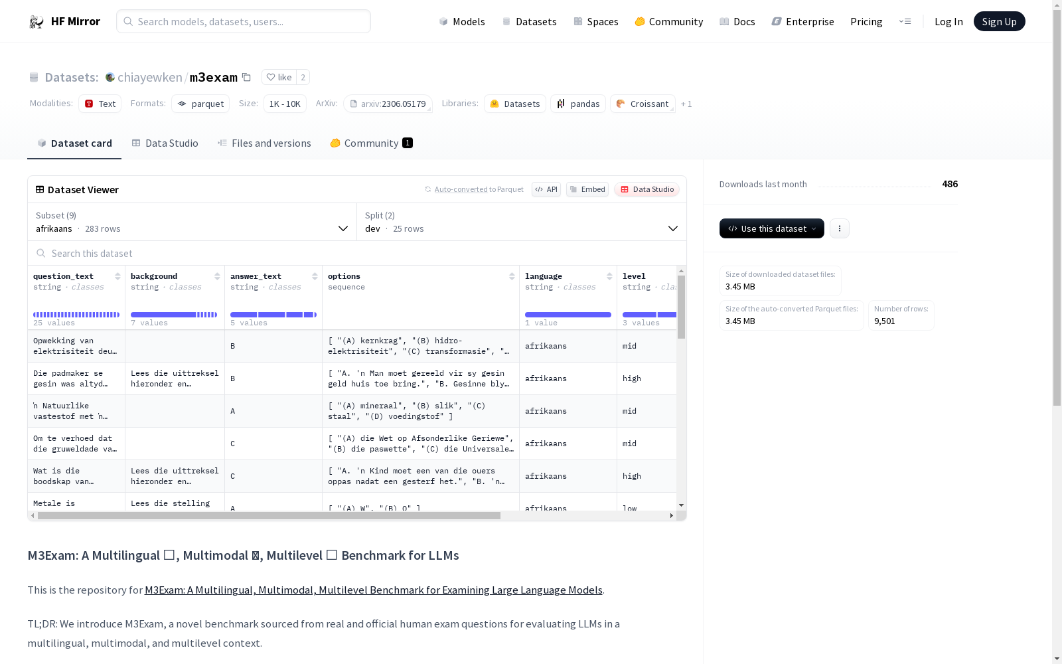Click the search magnifier in dataset search
1062x664 pixels.
coord(41,253)
